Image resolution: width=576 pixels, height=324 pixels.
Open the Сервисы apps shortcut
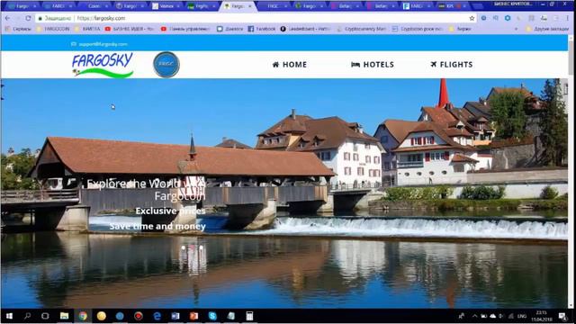[18, 29]
